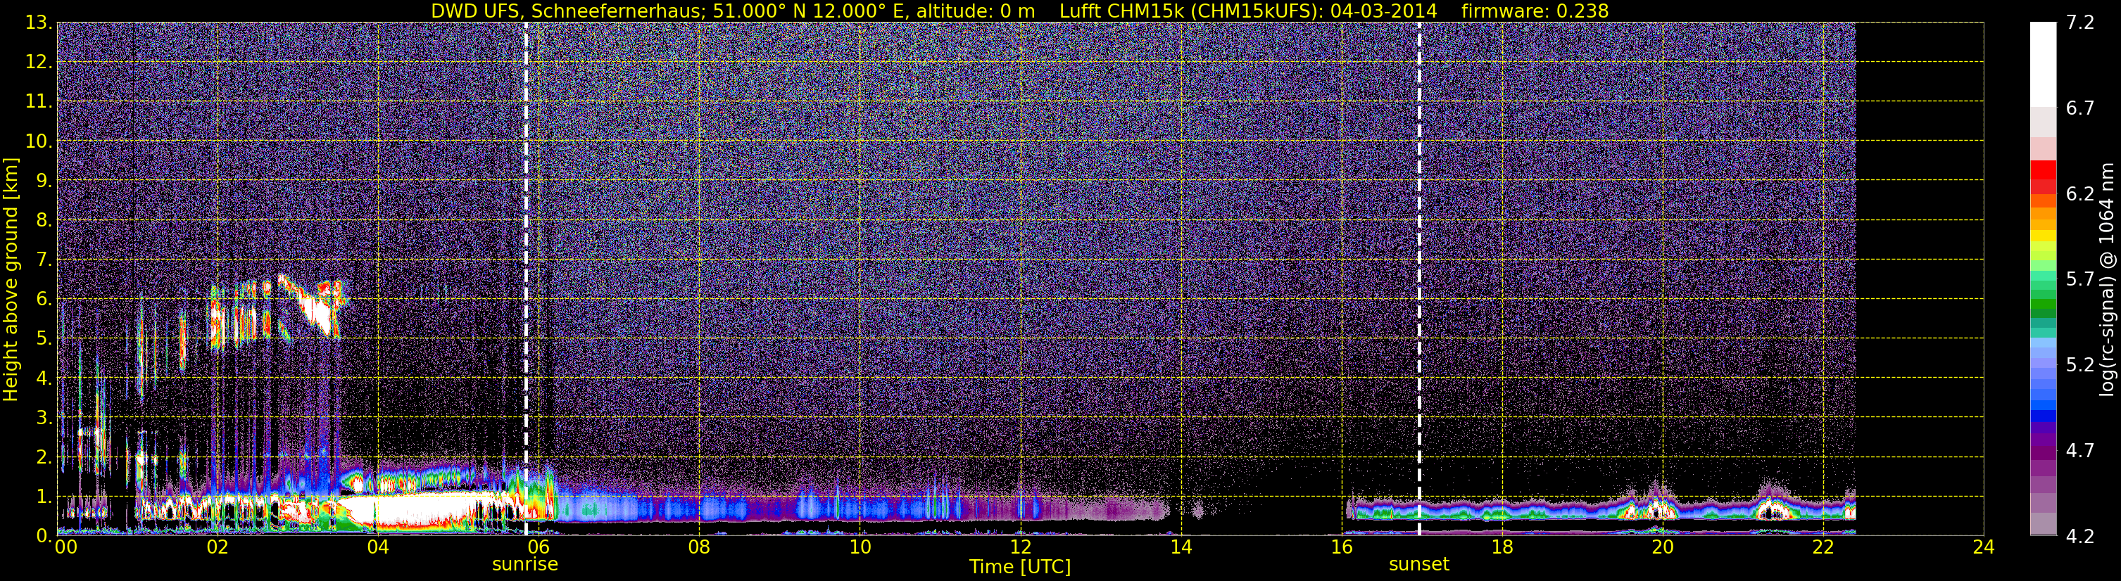
Task: Click the time axis tick label 02
Action: pyautogui.click(x=217, y=548)
